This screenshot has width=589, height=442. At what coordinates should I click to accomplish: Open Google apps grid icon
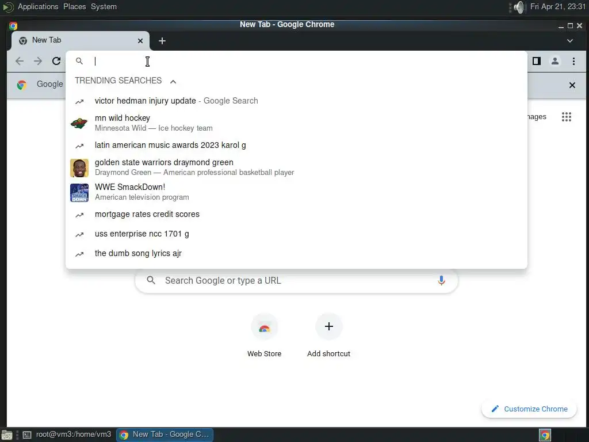coord(566,117)
